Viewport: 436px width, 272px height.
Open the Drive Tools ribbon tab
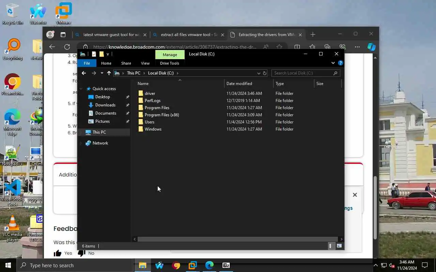tap(170, 63)
